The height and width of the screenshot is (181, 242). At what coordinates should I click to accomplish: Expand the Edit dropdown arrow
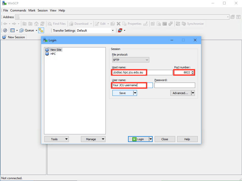point(108,24)
